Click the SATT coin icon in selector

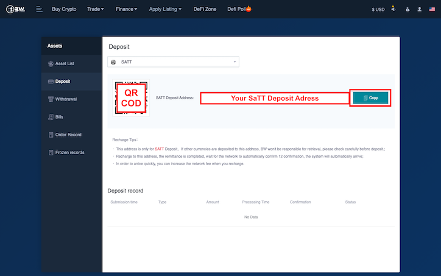(x=113, y=62)
